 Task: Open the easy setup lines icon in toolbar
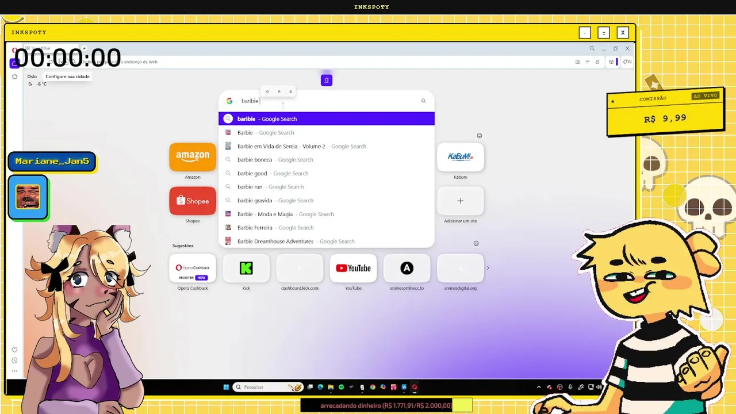tap(588, 62)
